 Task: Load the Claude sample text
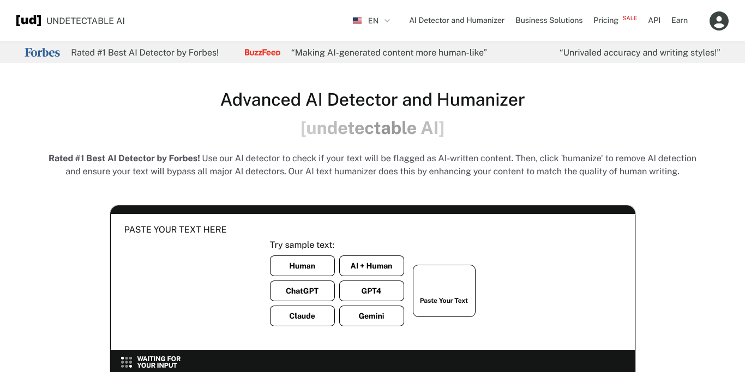click(x=302, y=316)
